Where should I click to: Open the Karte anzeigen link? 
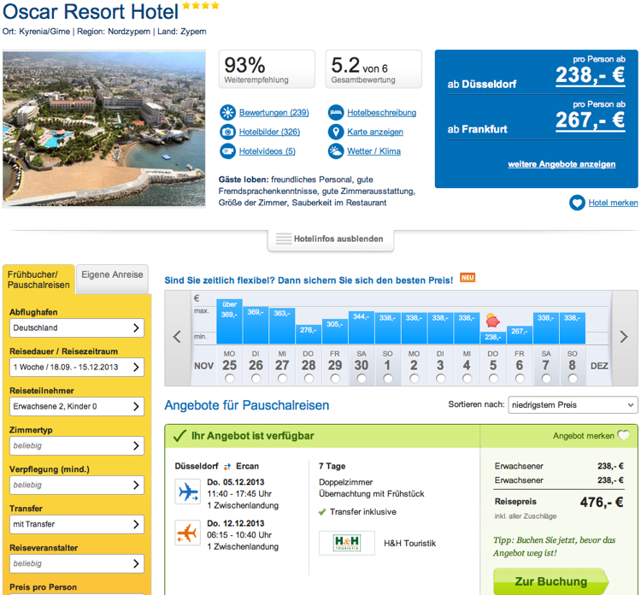pos(375,132)
